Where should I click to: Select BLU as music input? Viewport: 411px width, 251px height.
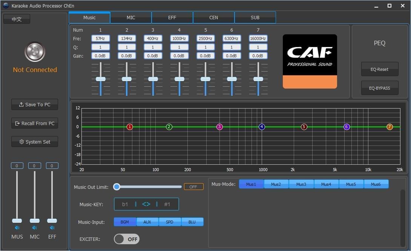point(192,222)
